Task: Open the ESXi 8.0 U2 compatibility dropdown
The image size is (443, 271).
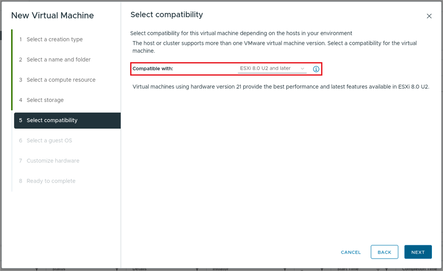Action: [x=272, y=69]
